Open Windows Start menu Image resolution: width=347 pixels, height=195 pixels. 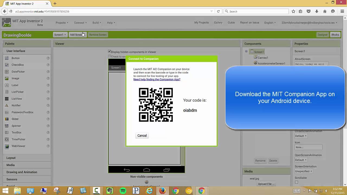(5, 191)
